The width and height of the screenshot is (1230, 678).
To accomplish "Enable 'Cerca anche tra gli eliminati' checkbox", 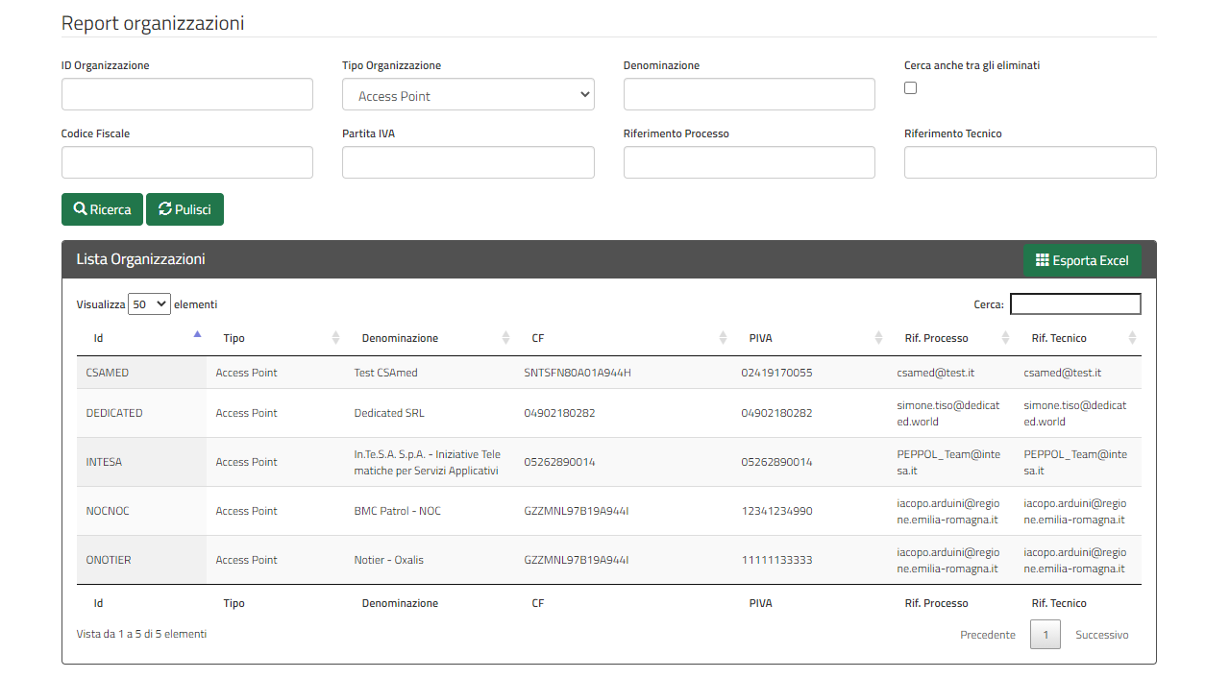I will [x=911, y=88].
